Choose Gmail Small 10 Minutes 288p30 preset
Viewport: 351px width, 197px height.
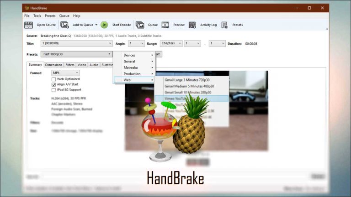point(191,92)
